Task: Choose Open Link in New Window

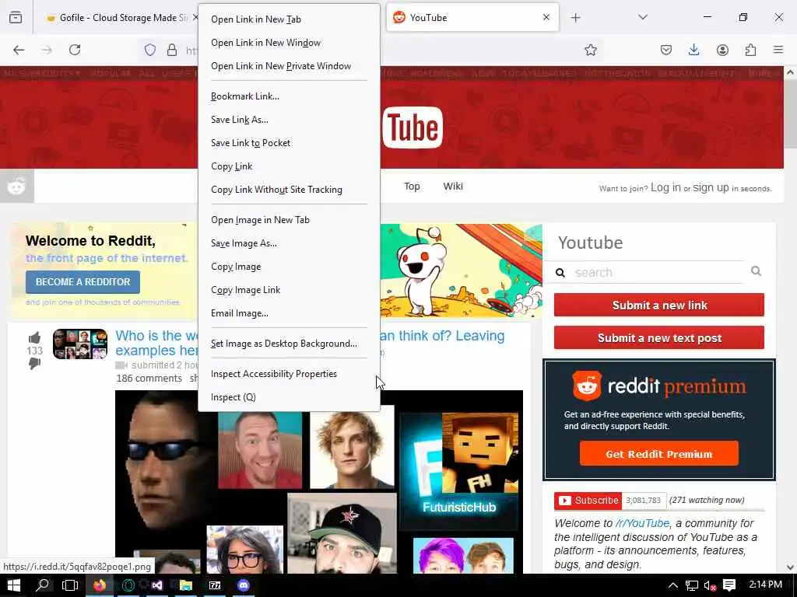Action: click(289, 43)
